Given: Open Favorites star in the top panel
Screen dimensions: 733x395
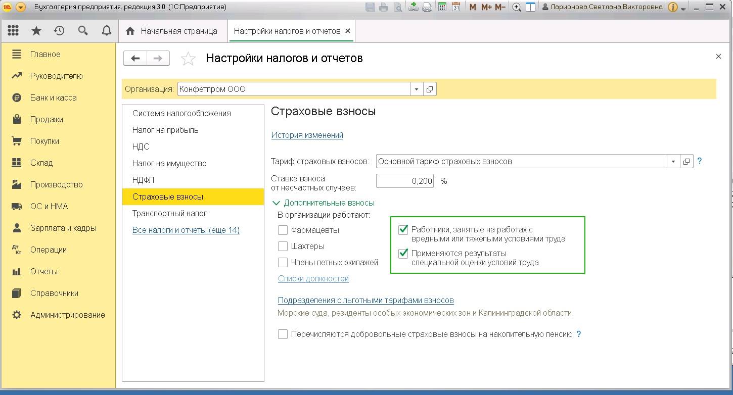Looking at the screenshot, I should 36,31.
